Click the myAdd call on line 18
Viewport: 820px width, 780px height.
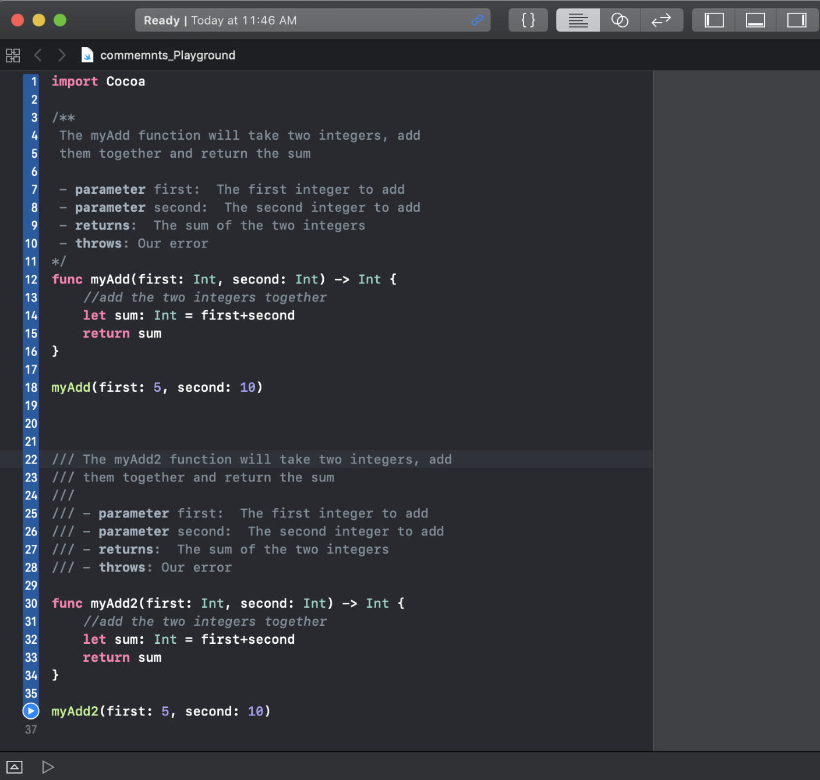pos(71,388)
